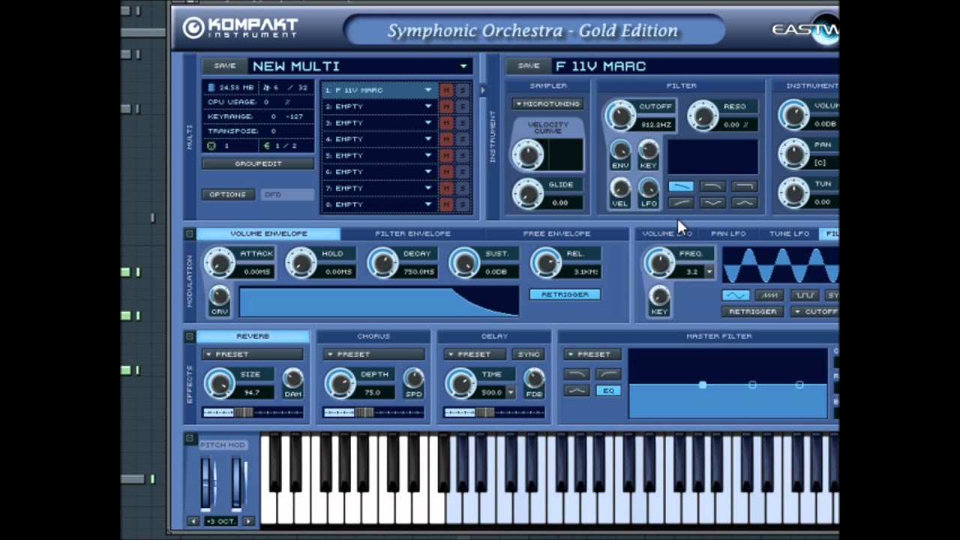Click the Options button
The height and width of the screenshot is (540, 960).
(227, 194)
